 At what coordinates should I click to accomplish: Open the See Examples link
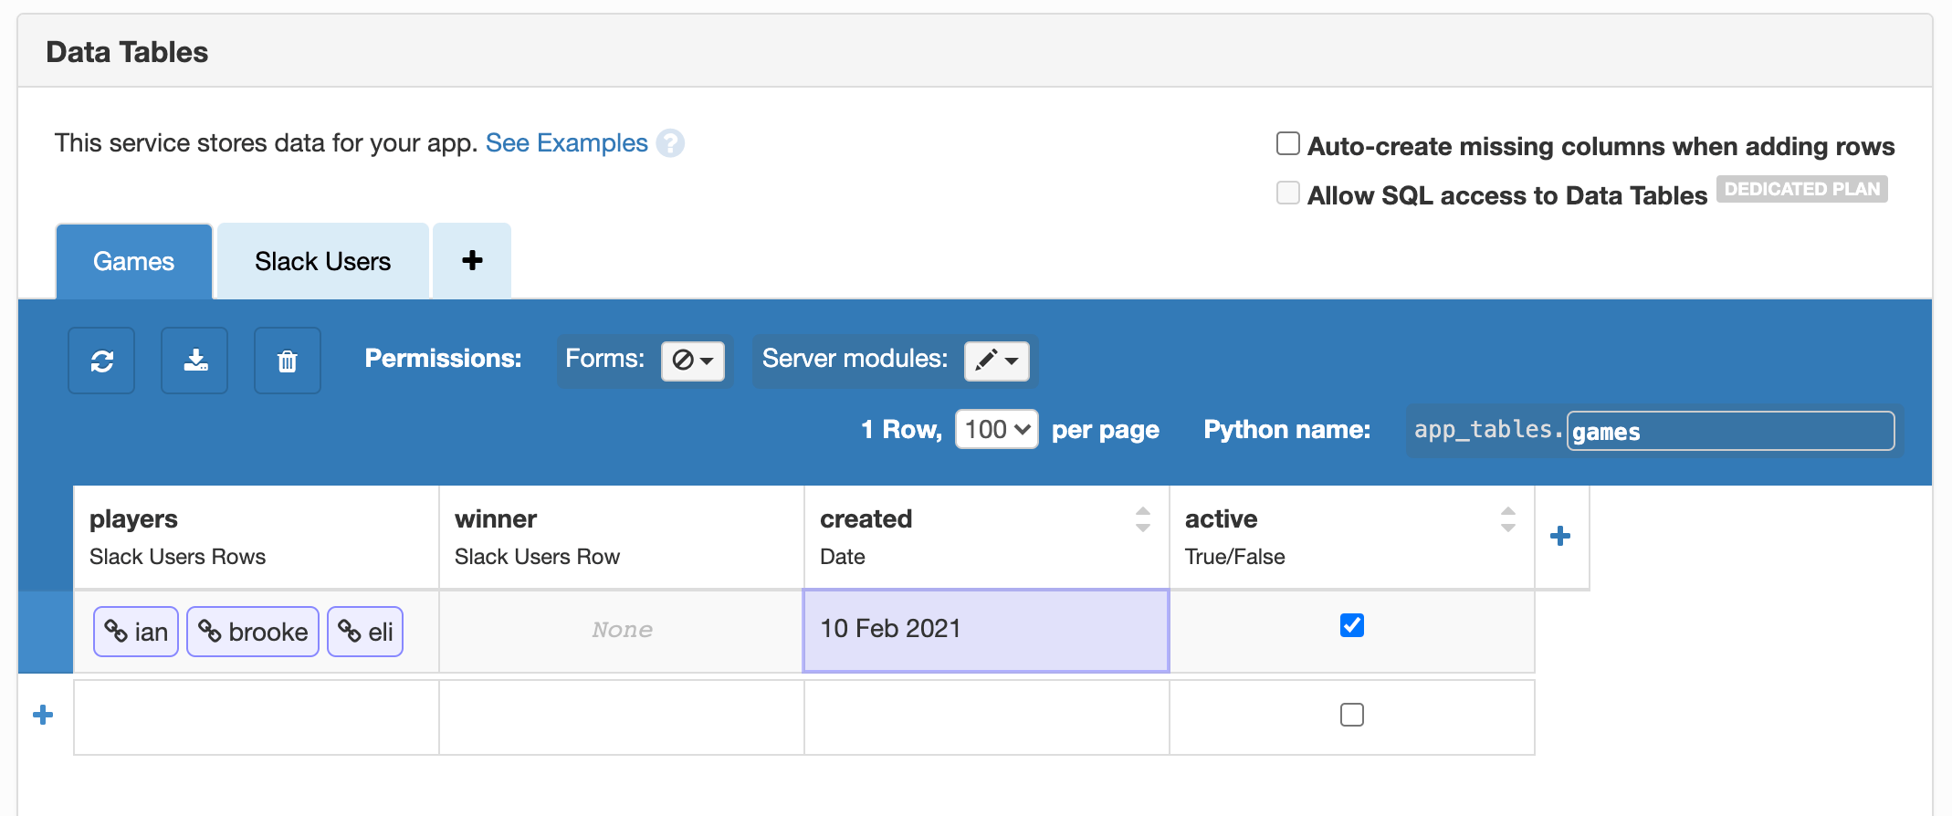(566, 143)
